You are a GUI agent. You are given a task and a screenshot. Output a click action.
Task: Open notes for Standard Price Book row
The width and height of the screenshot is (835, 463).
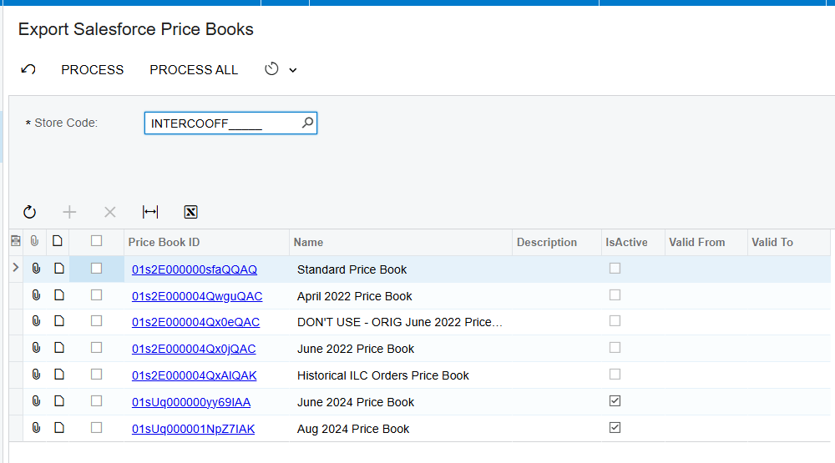pos(59,269)
